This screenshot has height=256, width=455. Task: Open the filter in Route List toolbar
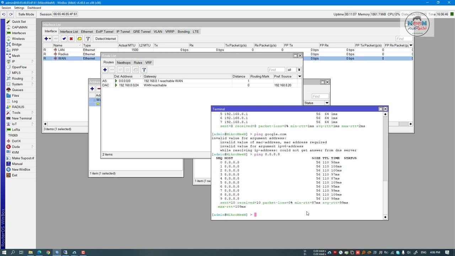pyautogui.click(x=144, y=70)
